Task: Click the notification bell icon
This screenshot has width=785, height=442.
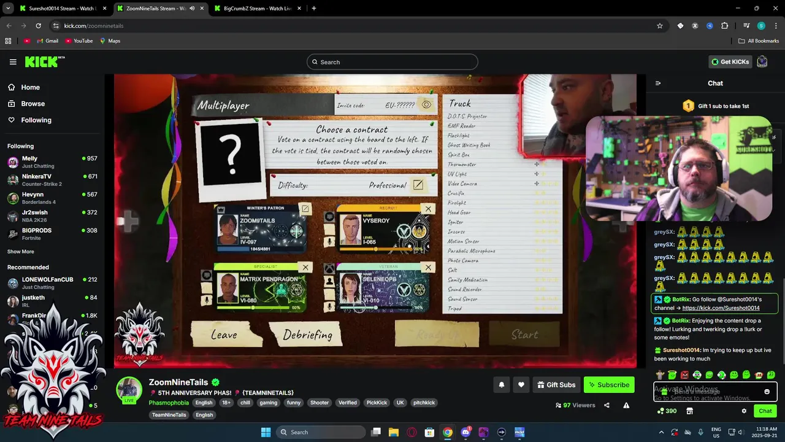Action: (x=501, y=385)
